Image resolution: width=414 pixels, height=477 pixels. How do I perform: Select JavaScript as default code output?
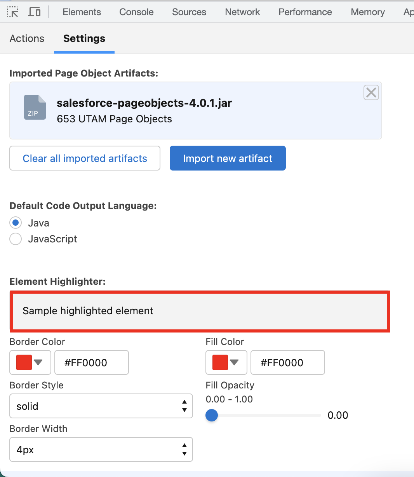(16, 239)
